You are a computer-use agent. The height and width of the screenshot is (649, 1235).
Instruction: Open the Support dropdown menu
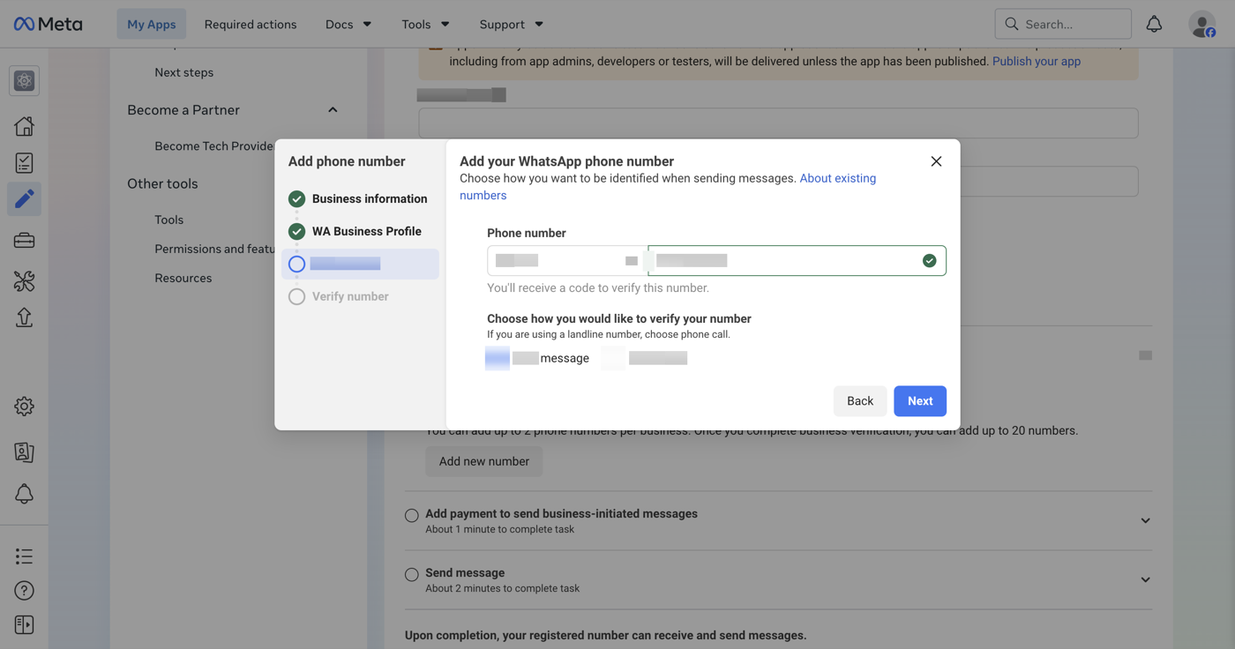pos(512,24)
